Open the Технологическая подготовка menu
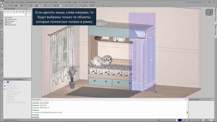The image size is (217, 122). [48, 2]
